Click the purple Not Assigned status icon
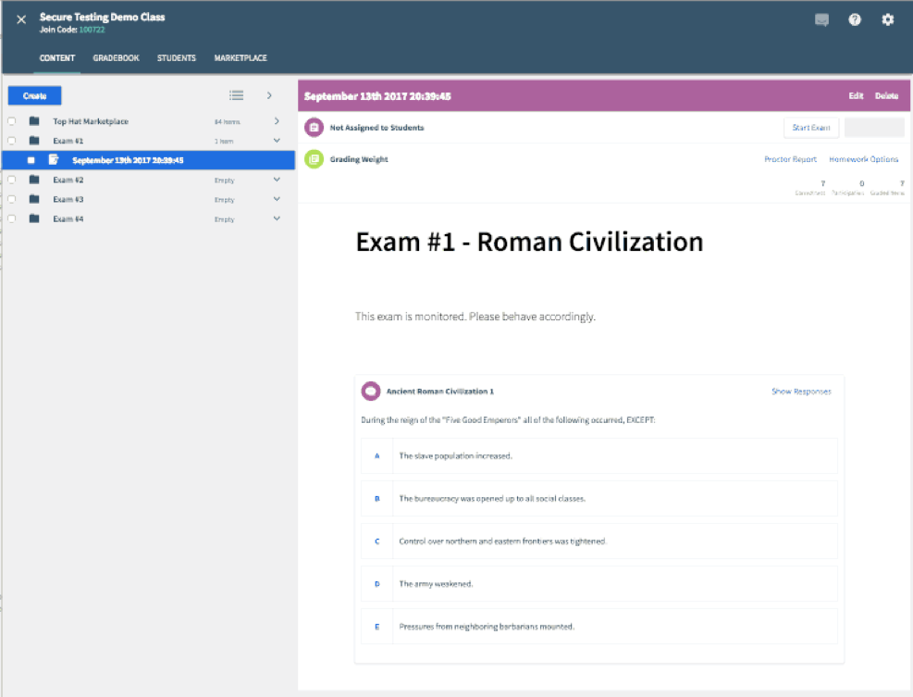The width and height of the screenshot is (913, 697). (x=314, y=128)
